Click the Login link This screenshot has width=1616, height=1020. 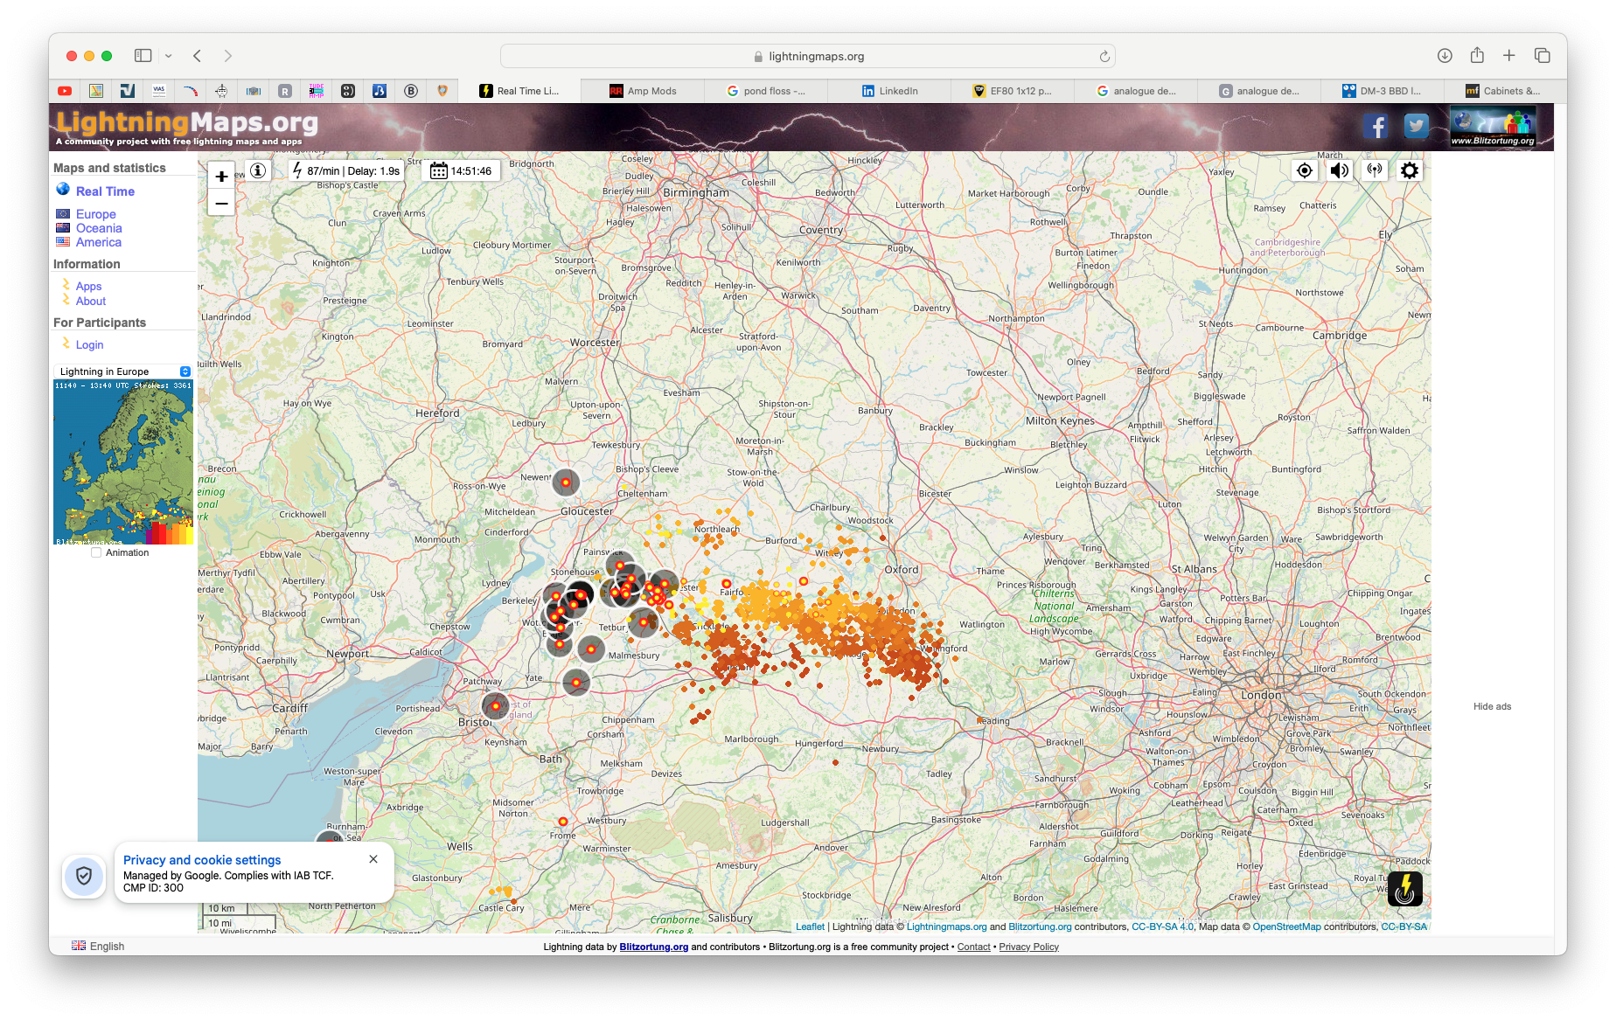point(89,345)
